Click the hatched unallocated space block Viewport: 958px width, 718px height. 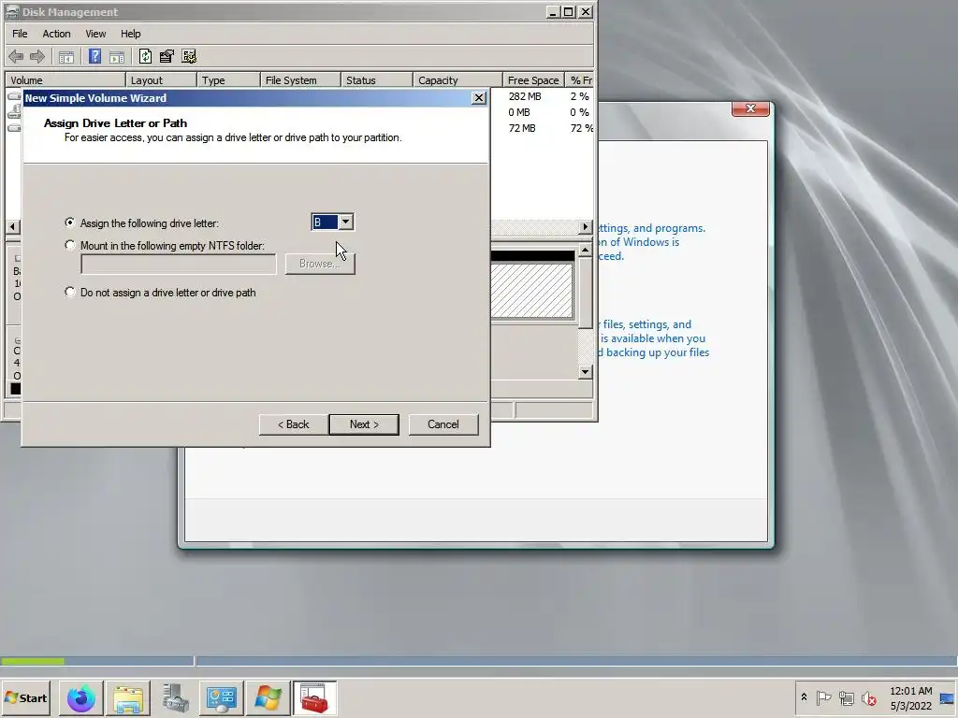point(532,290)
